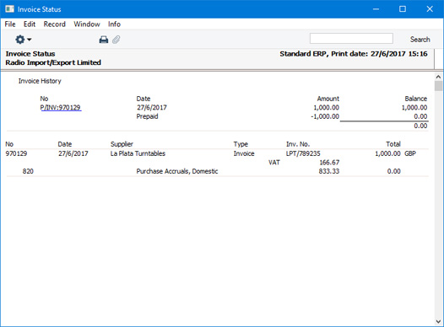
Task: Click the vertical scrollbar thumb
Action: point(438,86)
